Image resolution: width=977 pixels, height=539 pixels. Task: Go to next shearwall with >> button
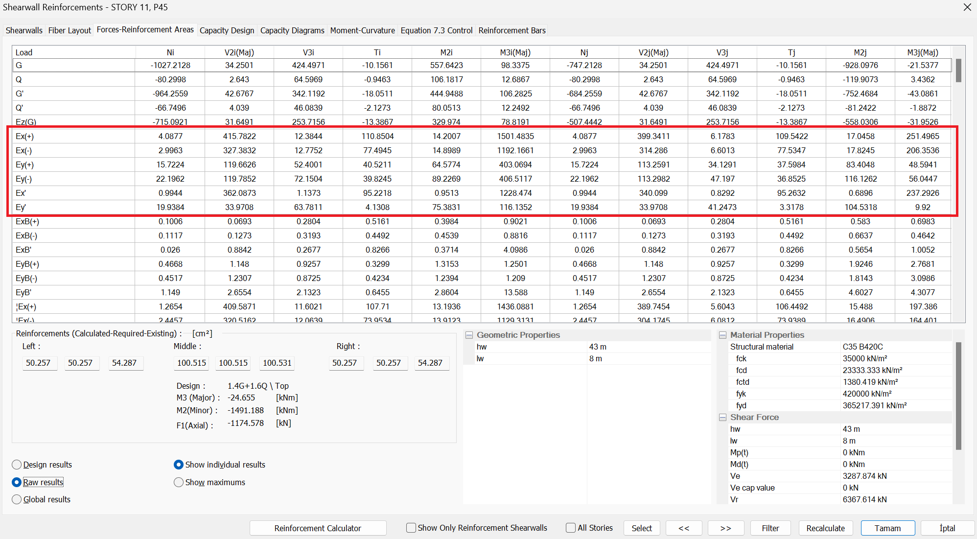tap(726, 528)
